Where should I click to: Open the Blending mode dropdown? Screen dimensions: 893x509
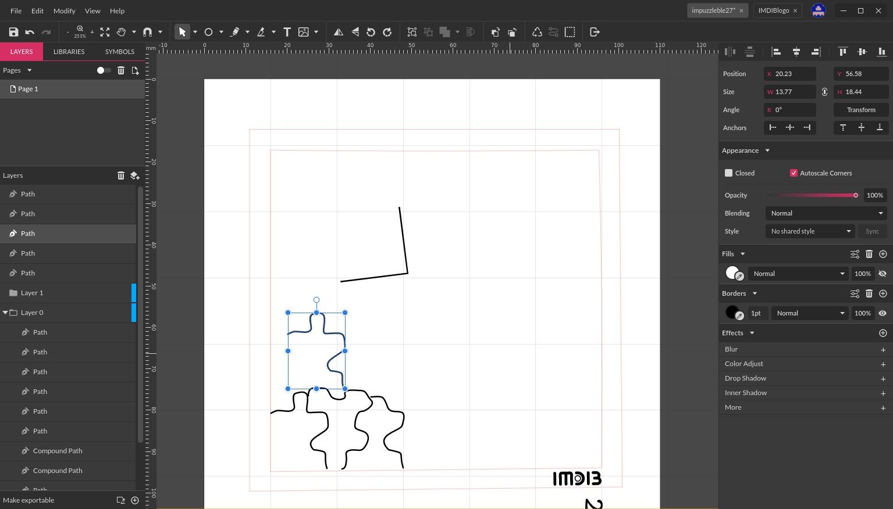pos(825,213)
